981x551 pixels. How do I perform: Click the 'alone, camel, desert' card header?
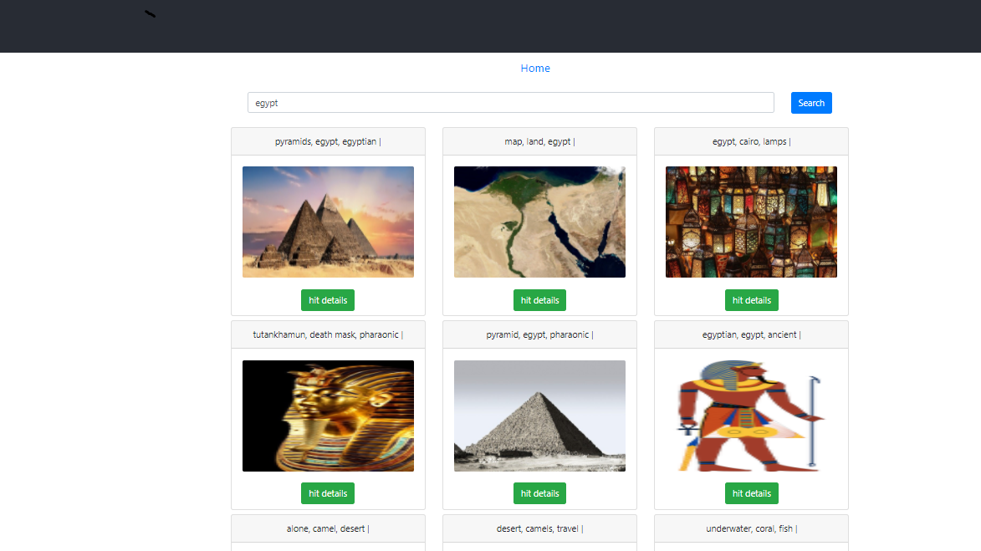(328, 528)
